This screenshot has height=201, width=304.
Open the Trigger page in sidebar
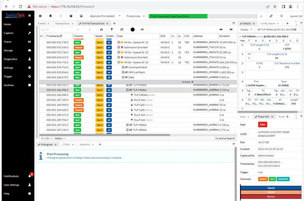pos(18,76)
